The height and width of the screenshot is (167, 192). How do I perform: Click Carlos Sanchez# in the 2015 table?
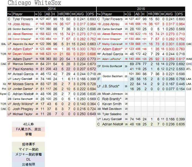click(112, 29)
